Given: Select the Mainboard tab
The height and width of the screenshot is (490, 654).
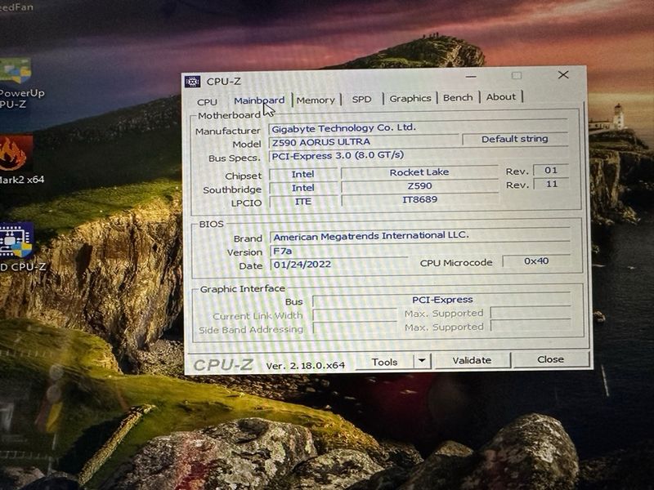Looking at the screenshot, I should (259, 100).
